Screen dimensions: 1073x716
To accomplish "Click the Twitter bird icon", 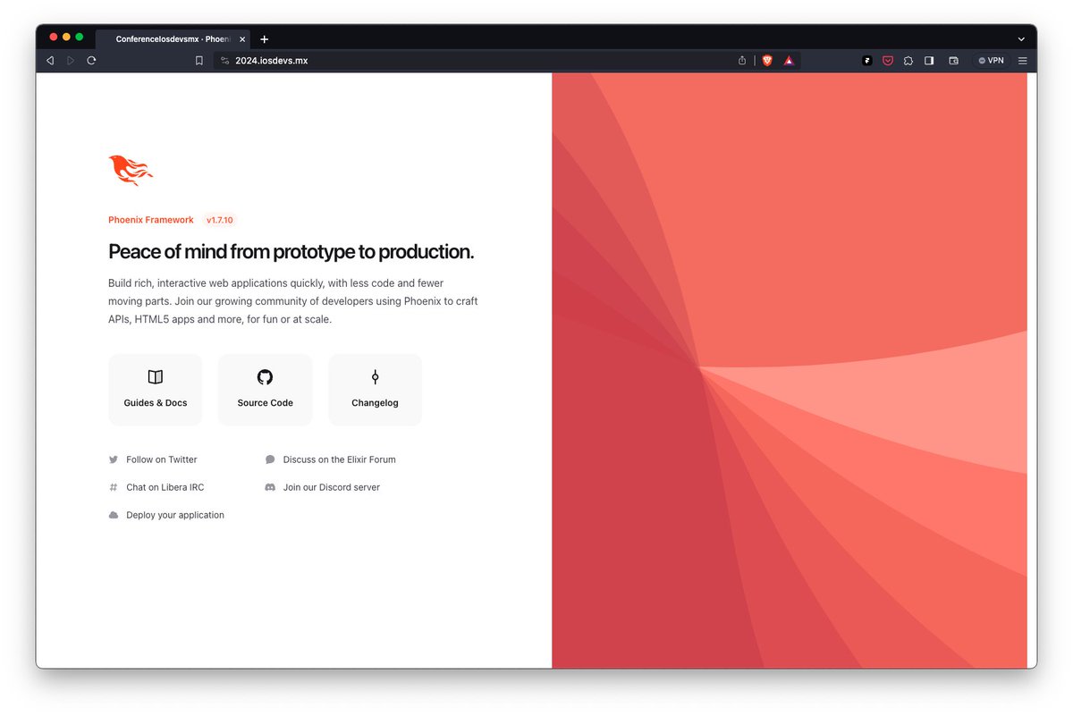I will [x=114, y=459].
